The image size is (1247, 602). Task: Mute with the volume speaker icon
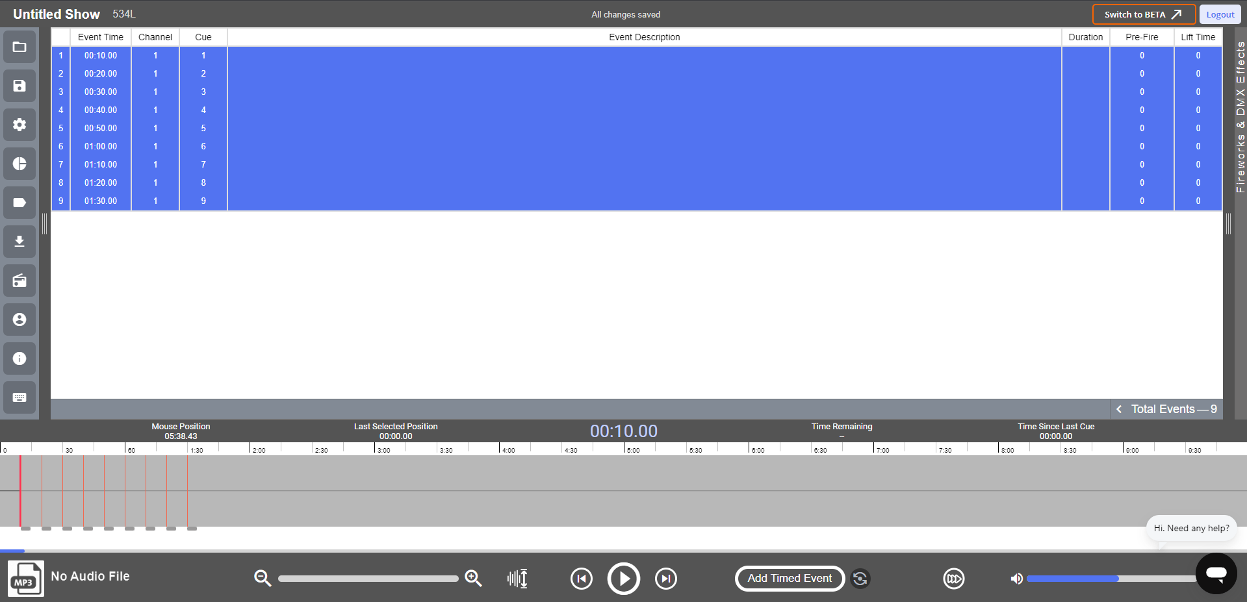click(1016, 579)
